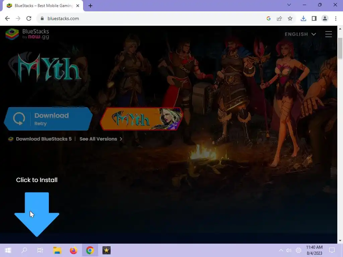Click the Download Retry button
Viewport: 343px width, 257px height.
pos(48,119)
